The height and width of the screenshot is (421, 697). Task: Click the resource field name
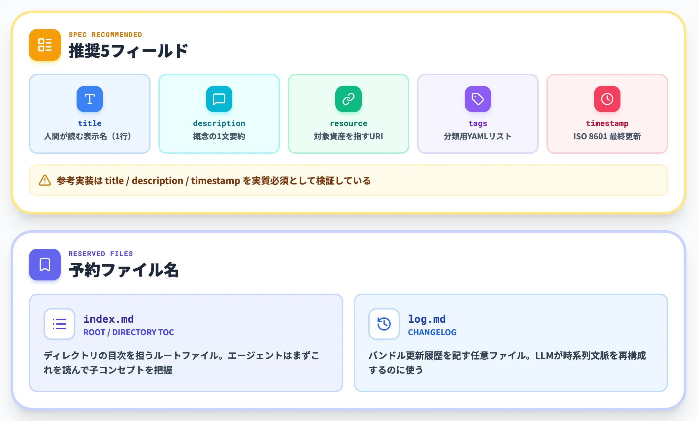348,123
